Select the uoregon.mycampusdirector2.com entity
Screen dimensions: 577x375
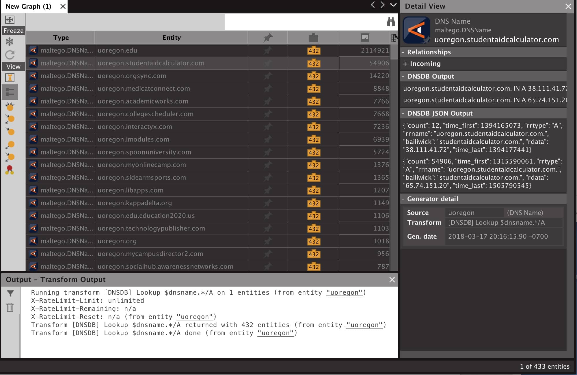(x=150, y=254)
